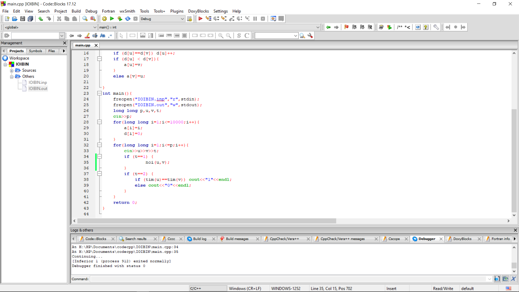Click the Build and run icon
Image resolution: width=519 pixels, height=292 pixels.
(120, 19)
